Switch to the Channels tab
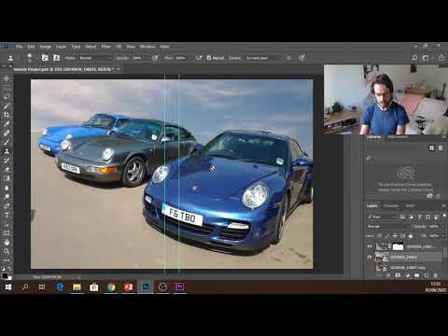448x336 pixels. pyautogui.click(x=391, y=205)
